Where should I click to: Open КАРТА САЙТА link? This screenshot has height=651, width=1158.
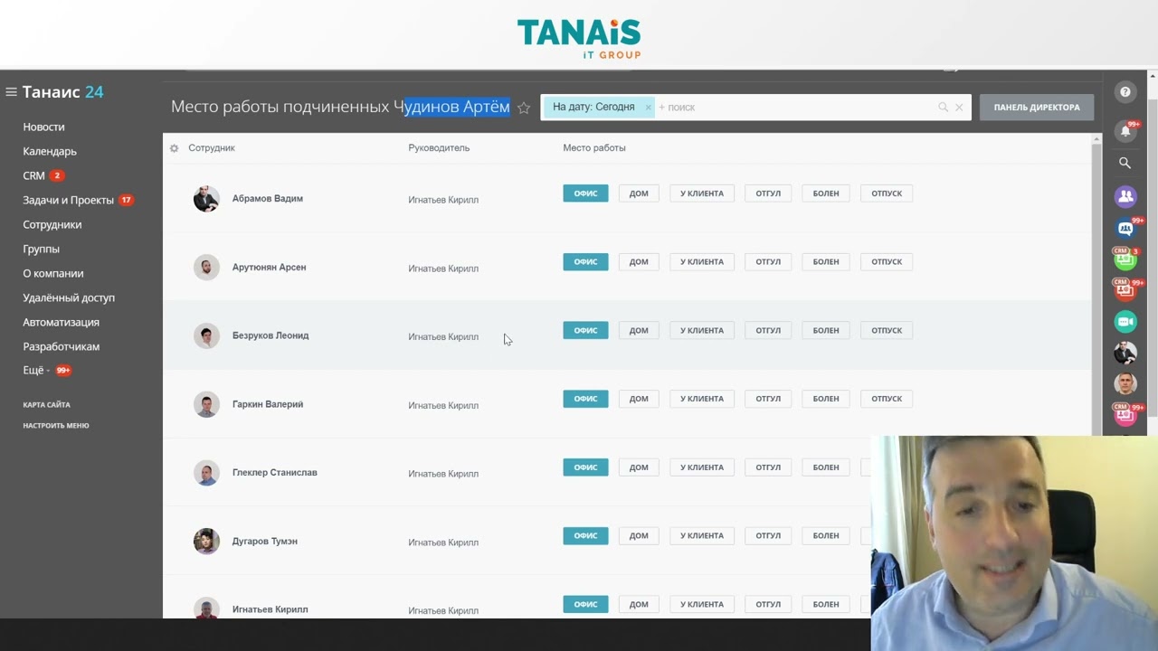pyautogui.click(x=46, y=405)
